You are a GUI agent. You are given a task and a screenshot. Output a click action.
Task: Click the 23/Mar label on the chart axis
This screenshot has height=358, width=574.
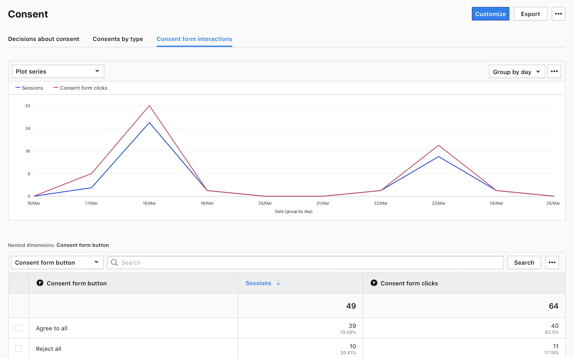coord(438,203)
